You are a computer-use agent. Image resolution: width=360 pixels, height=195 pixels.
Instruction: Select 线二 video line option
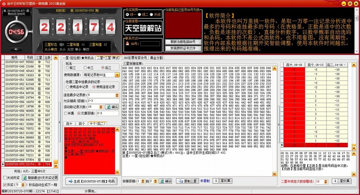(x=142, y=14)
